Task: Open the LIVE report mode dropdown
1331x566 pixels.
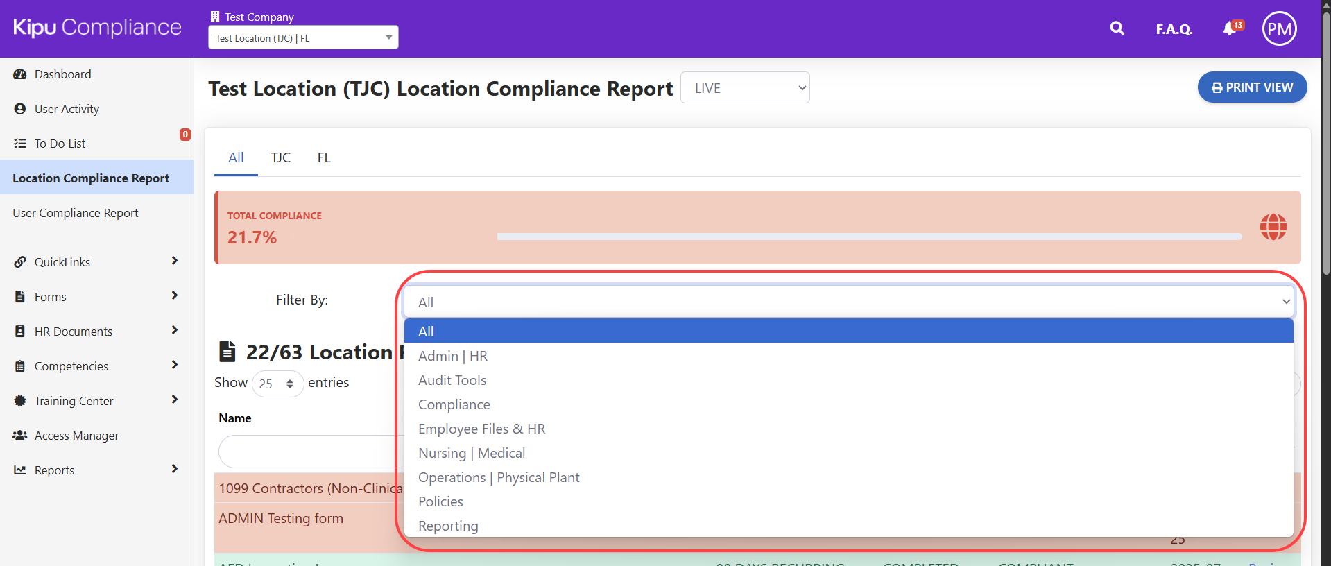Action: (x=745, y=88)
